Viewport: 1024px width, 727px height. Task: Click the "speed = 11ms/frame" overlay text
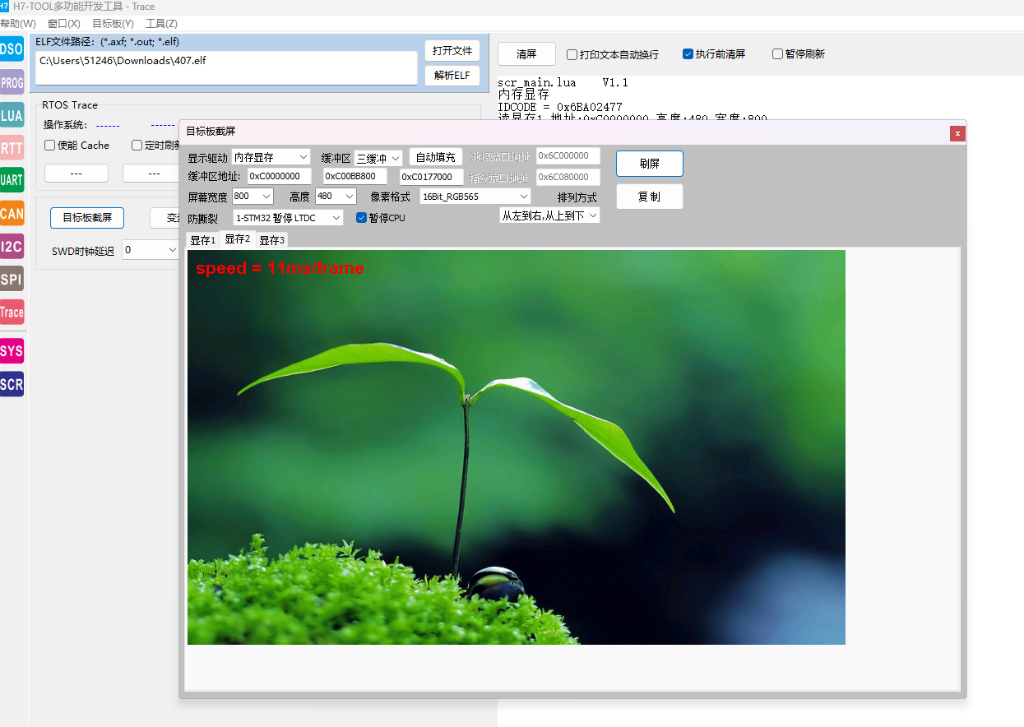click(x=280, y=268)
